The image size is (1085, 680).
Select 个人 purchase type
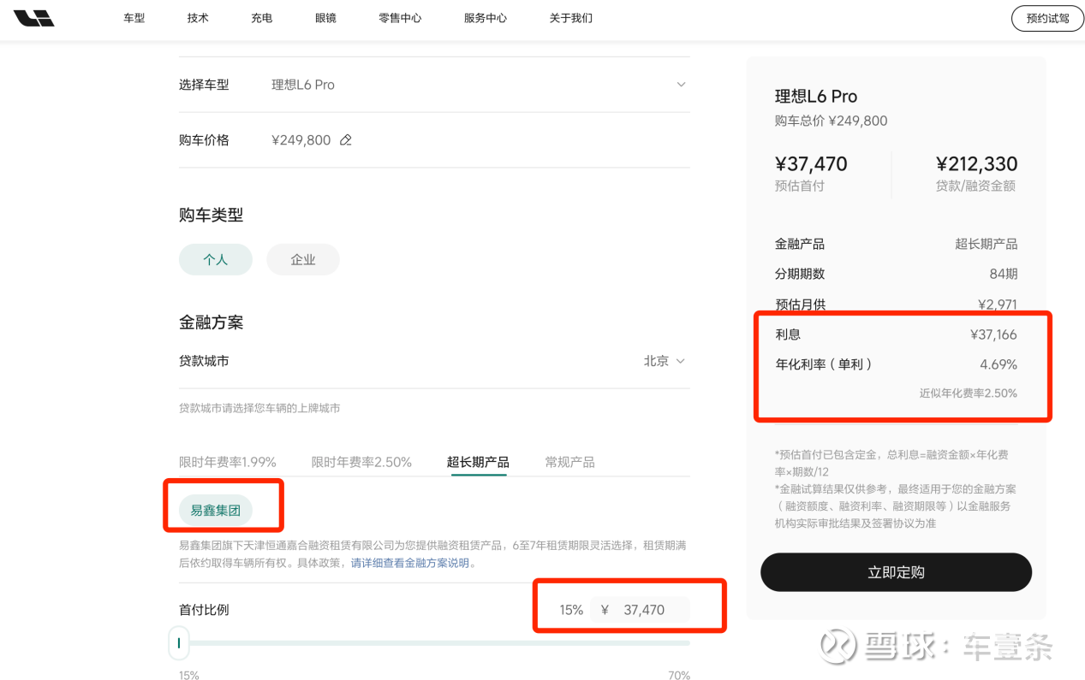(216, 259)
